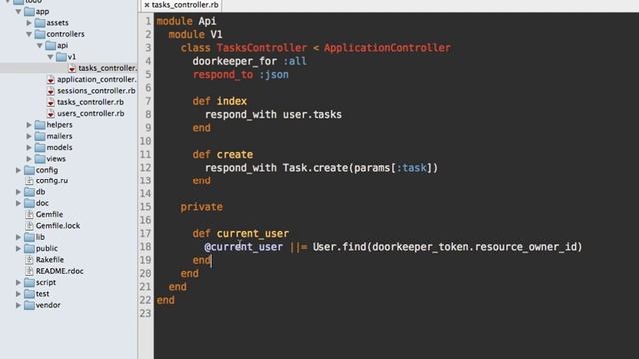Screen dimensions: 639x359
Task: Click the Gemfile file icon
Action: click(29, 215)
